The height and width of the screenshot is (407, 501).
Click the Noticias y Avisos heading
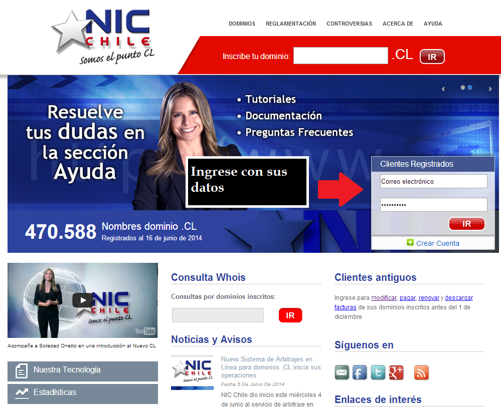[x=212, y=339]
